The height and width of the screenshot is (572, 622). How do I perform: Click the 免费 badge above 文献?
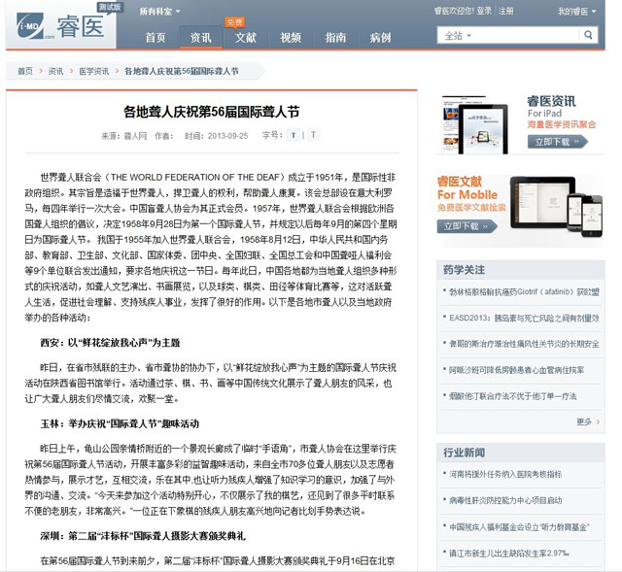[234, 22]
